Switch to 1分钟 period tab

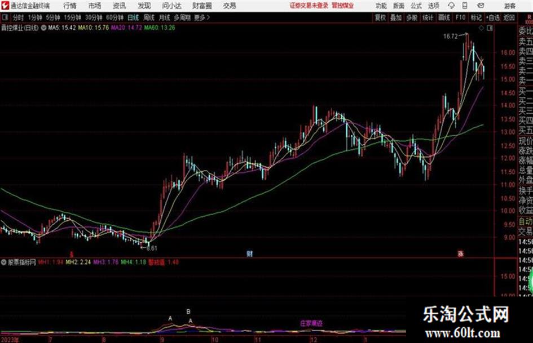pos(34,17)
